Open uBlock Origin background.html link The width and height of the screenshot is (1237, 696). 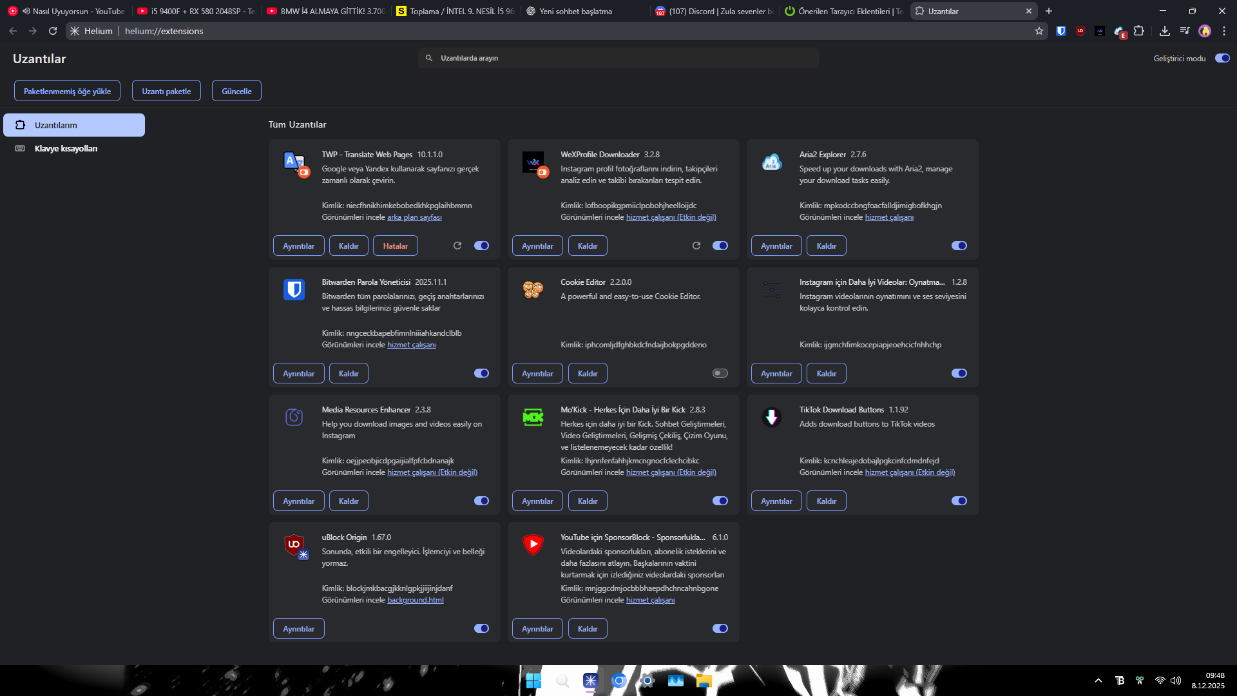point(416,600)
